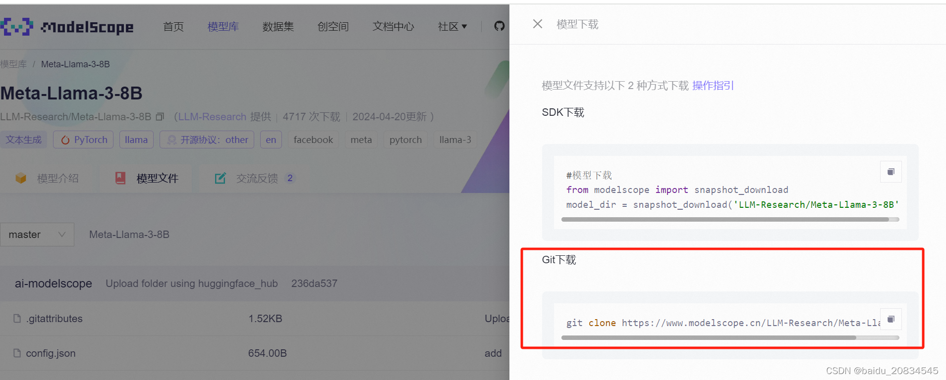
Task: Click the LLM-Research provider link
Action: (212, 117)
